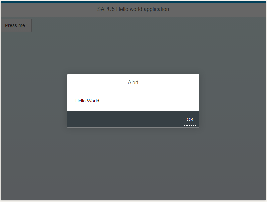Click blank header area right of "Alert" title
Image resolution: width=267 pixels, height=202 pixels.
[169, 82]
